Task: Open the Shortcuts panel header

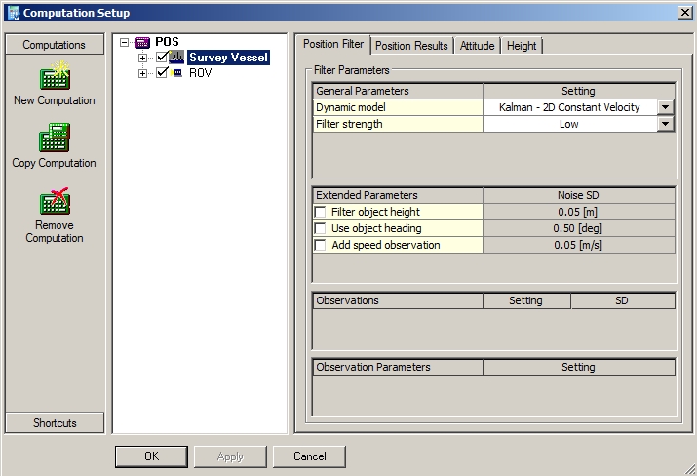Action: click(x=55, y=422)
